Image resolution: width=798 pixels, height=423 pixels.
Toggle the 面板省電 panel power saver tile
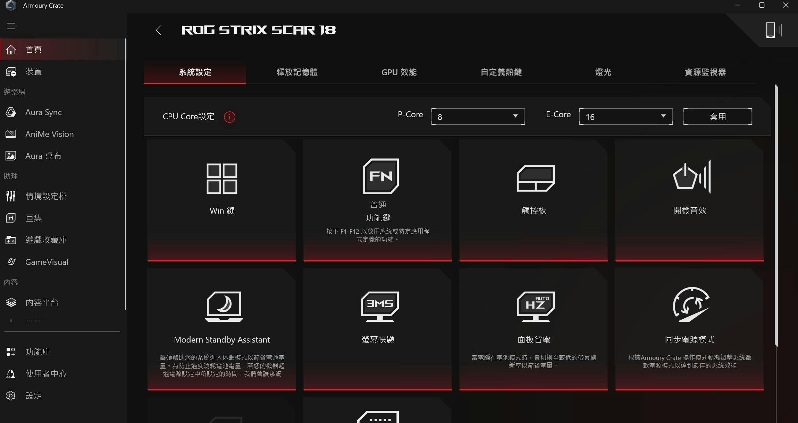pos(534,329)
